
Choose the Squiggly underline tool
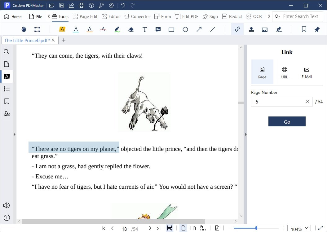tap(90, 29)
